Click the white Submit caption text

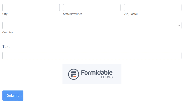point(13,95)
